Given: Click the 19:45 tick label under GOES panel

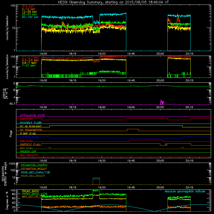Looking at the screenshot, I should click(x=131, y=107).
